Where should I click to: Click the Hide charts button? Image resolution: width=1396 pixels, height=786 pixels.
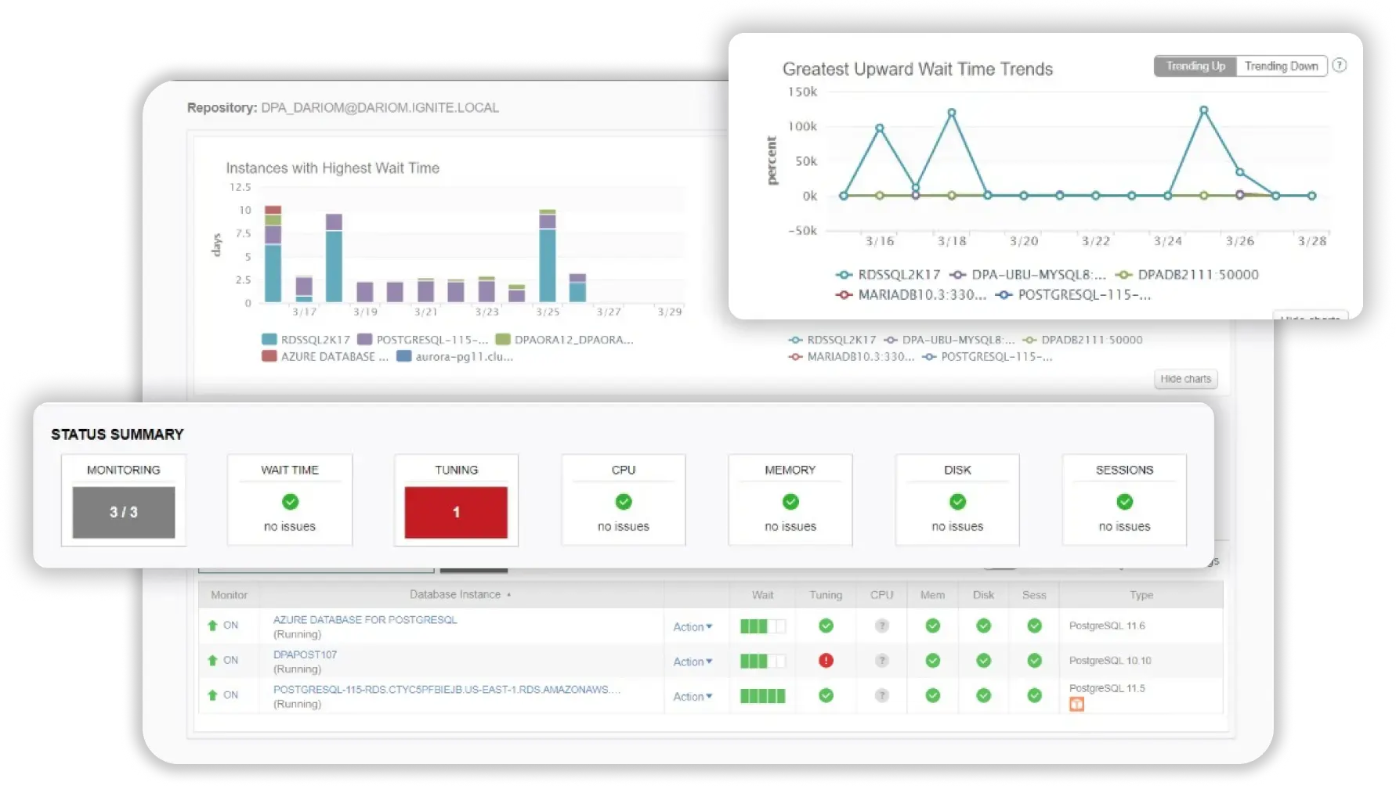pos(1185,379)
